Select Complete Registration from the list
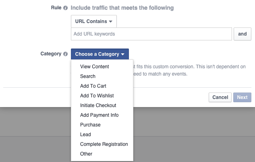Viewport: 255px width, 162px height. tap(104, 144)
